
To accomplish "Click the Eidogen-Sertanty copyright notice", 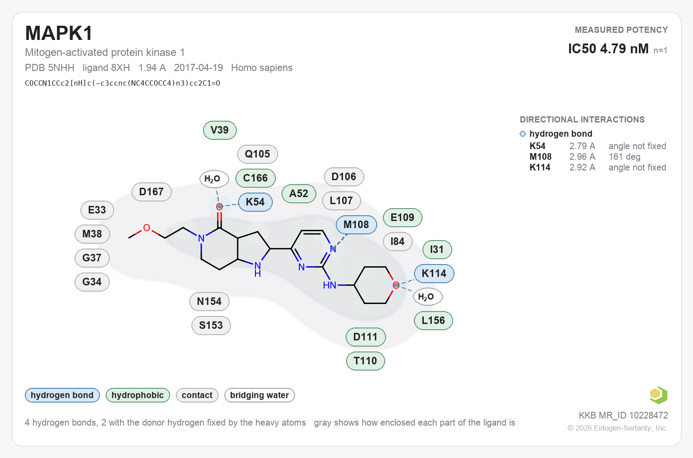I will pyautogui.click(x=617, y=428).
